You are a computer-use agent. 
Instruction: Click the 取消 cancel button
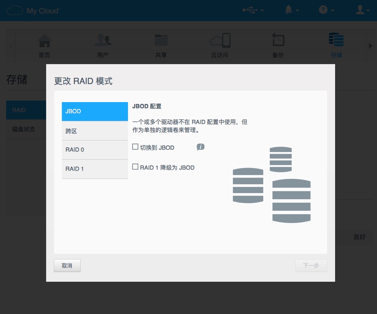pyautogui.click(x=67, y=266)
